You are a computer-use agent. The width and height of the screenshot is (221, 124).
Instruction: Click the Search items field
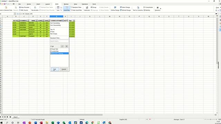click(59, 41)
